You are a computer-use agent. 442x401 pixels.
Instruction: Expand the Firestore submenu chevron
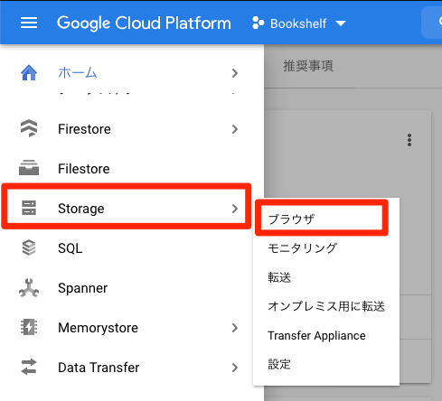pos(235,129)
